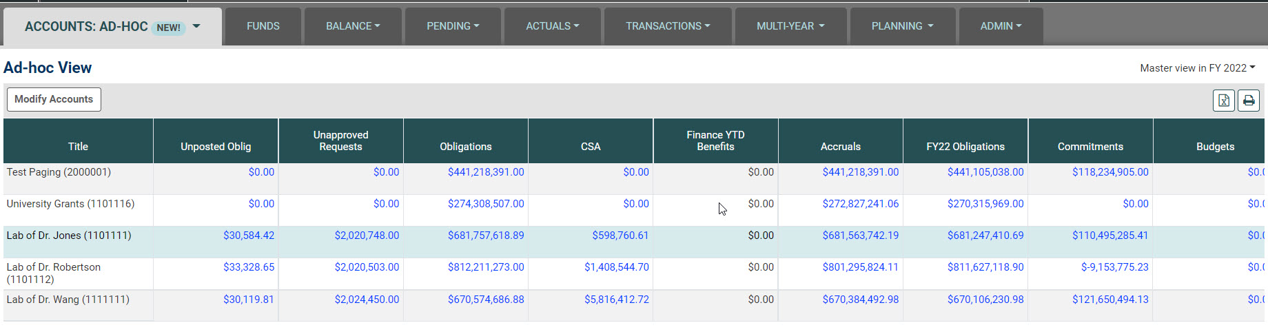1268x334 pixels.
Task: Open Dr. Wang unposted oblig $30,119.81
Action: coord(249,300)
